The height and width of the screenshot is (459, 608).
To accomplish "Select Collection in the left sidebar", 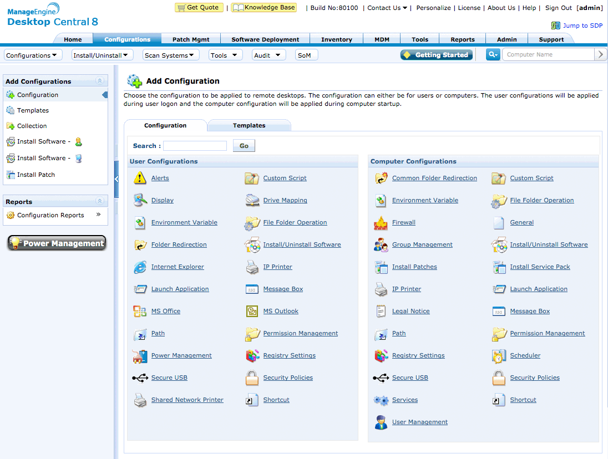I will (32, 126).
